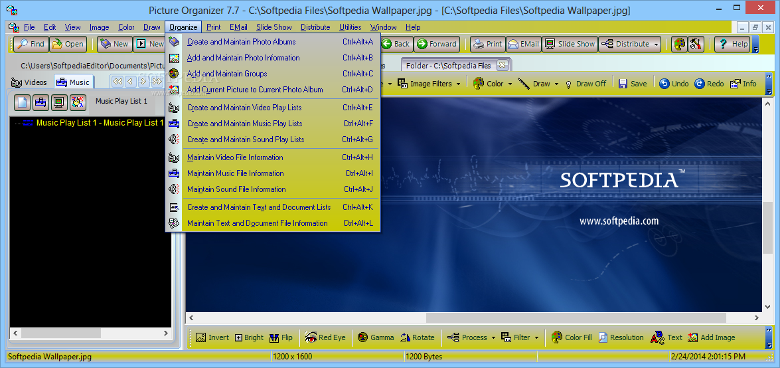The width and height of the screenshot is (780, 368).
Task: Select Maintain Video File Information
Action: [x=273, y=157]
